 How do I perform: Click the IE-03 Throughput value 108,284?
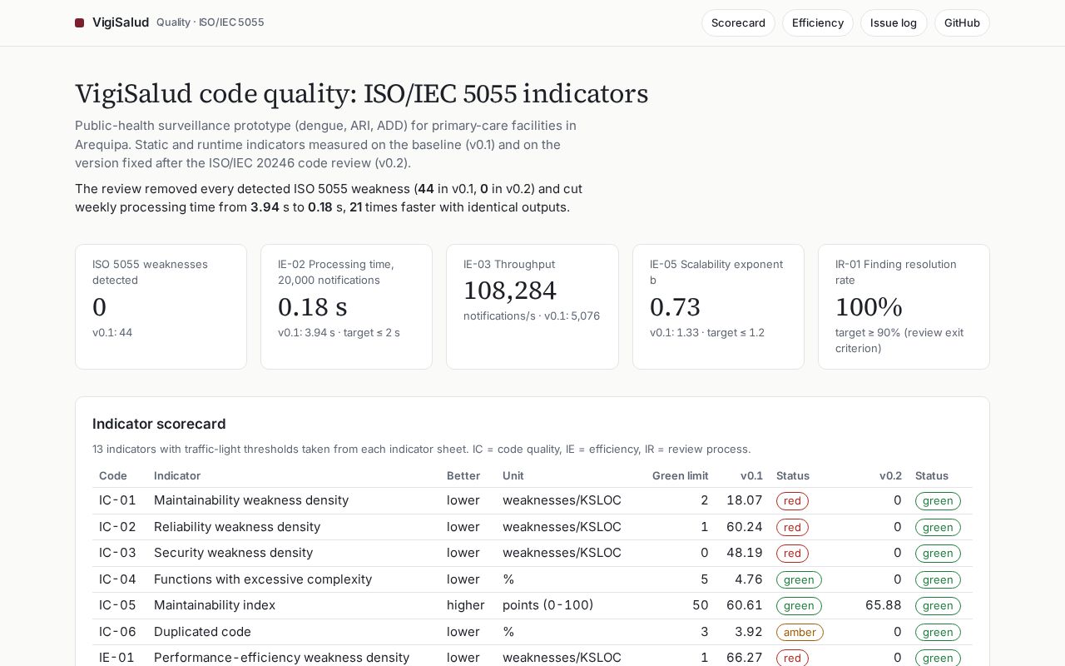coord(510,291)
